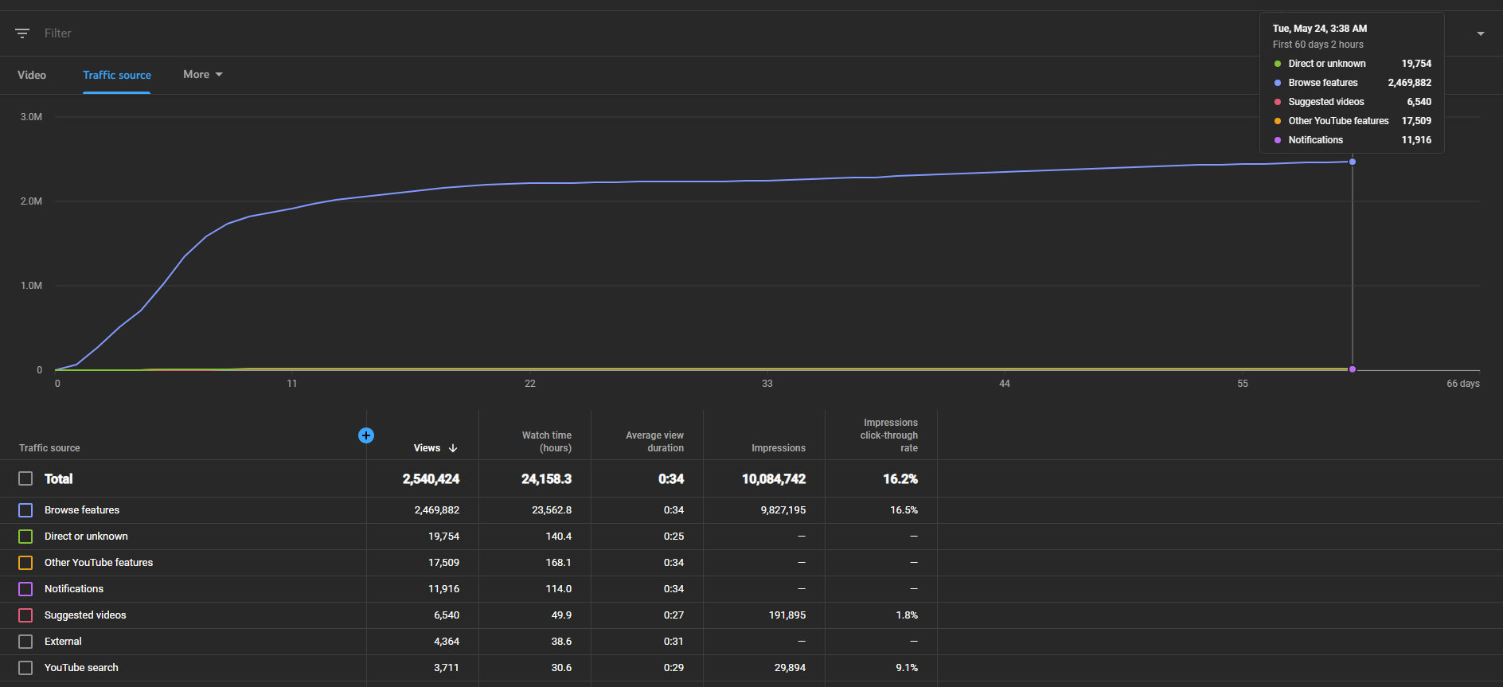This screenshot has width=1503, height=687.
Task: Open Suggested videos traffic source details
Action: tap(85, 615)
